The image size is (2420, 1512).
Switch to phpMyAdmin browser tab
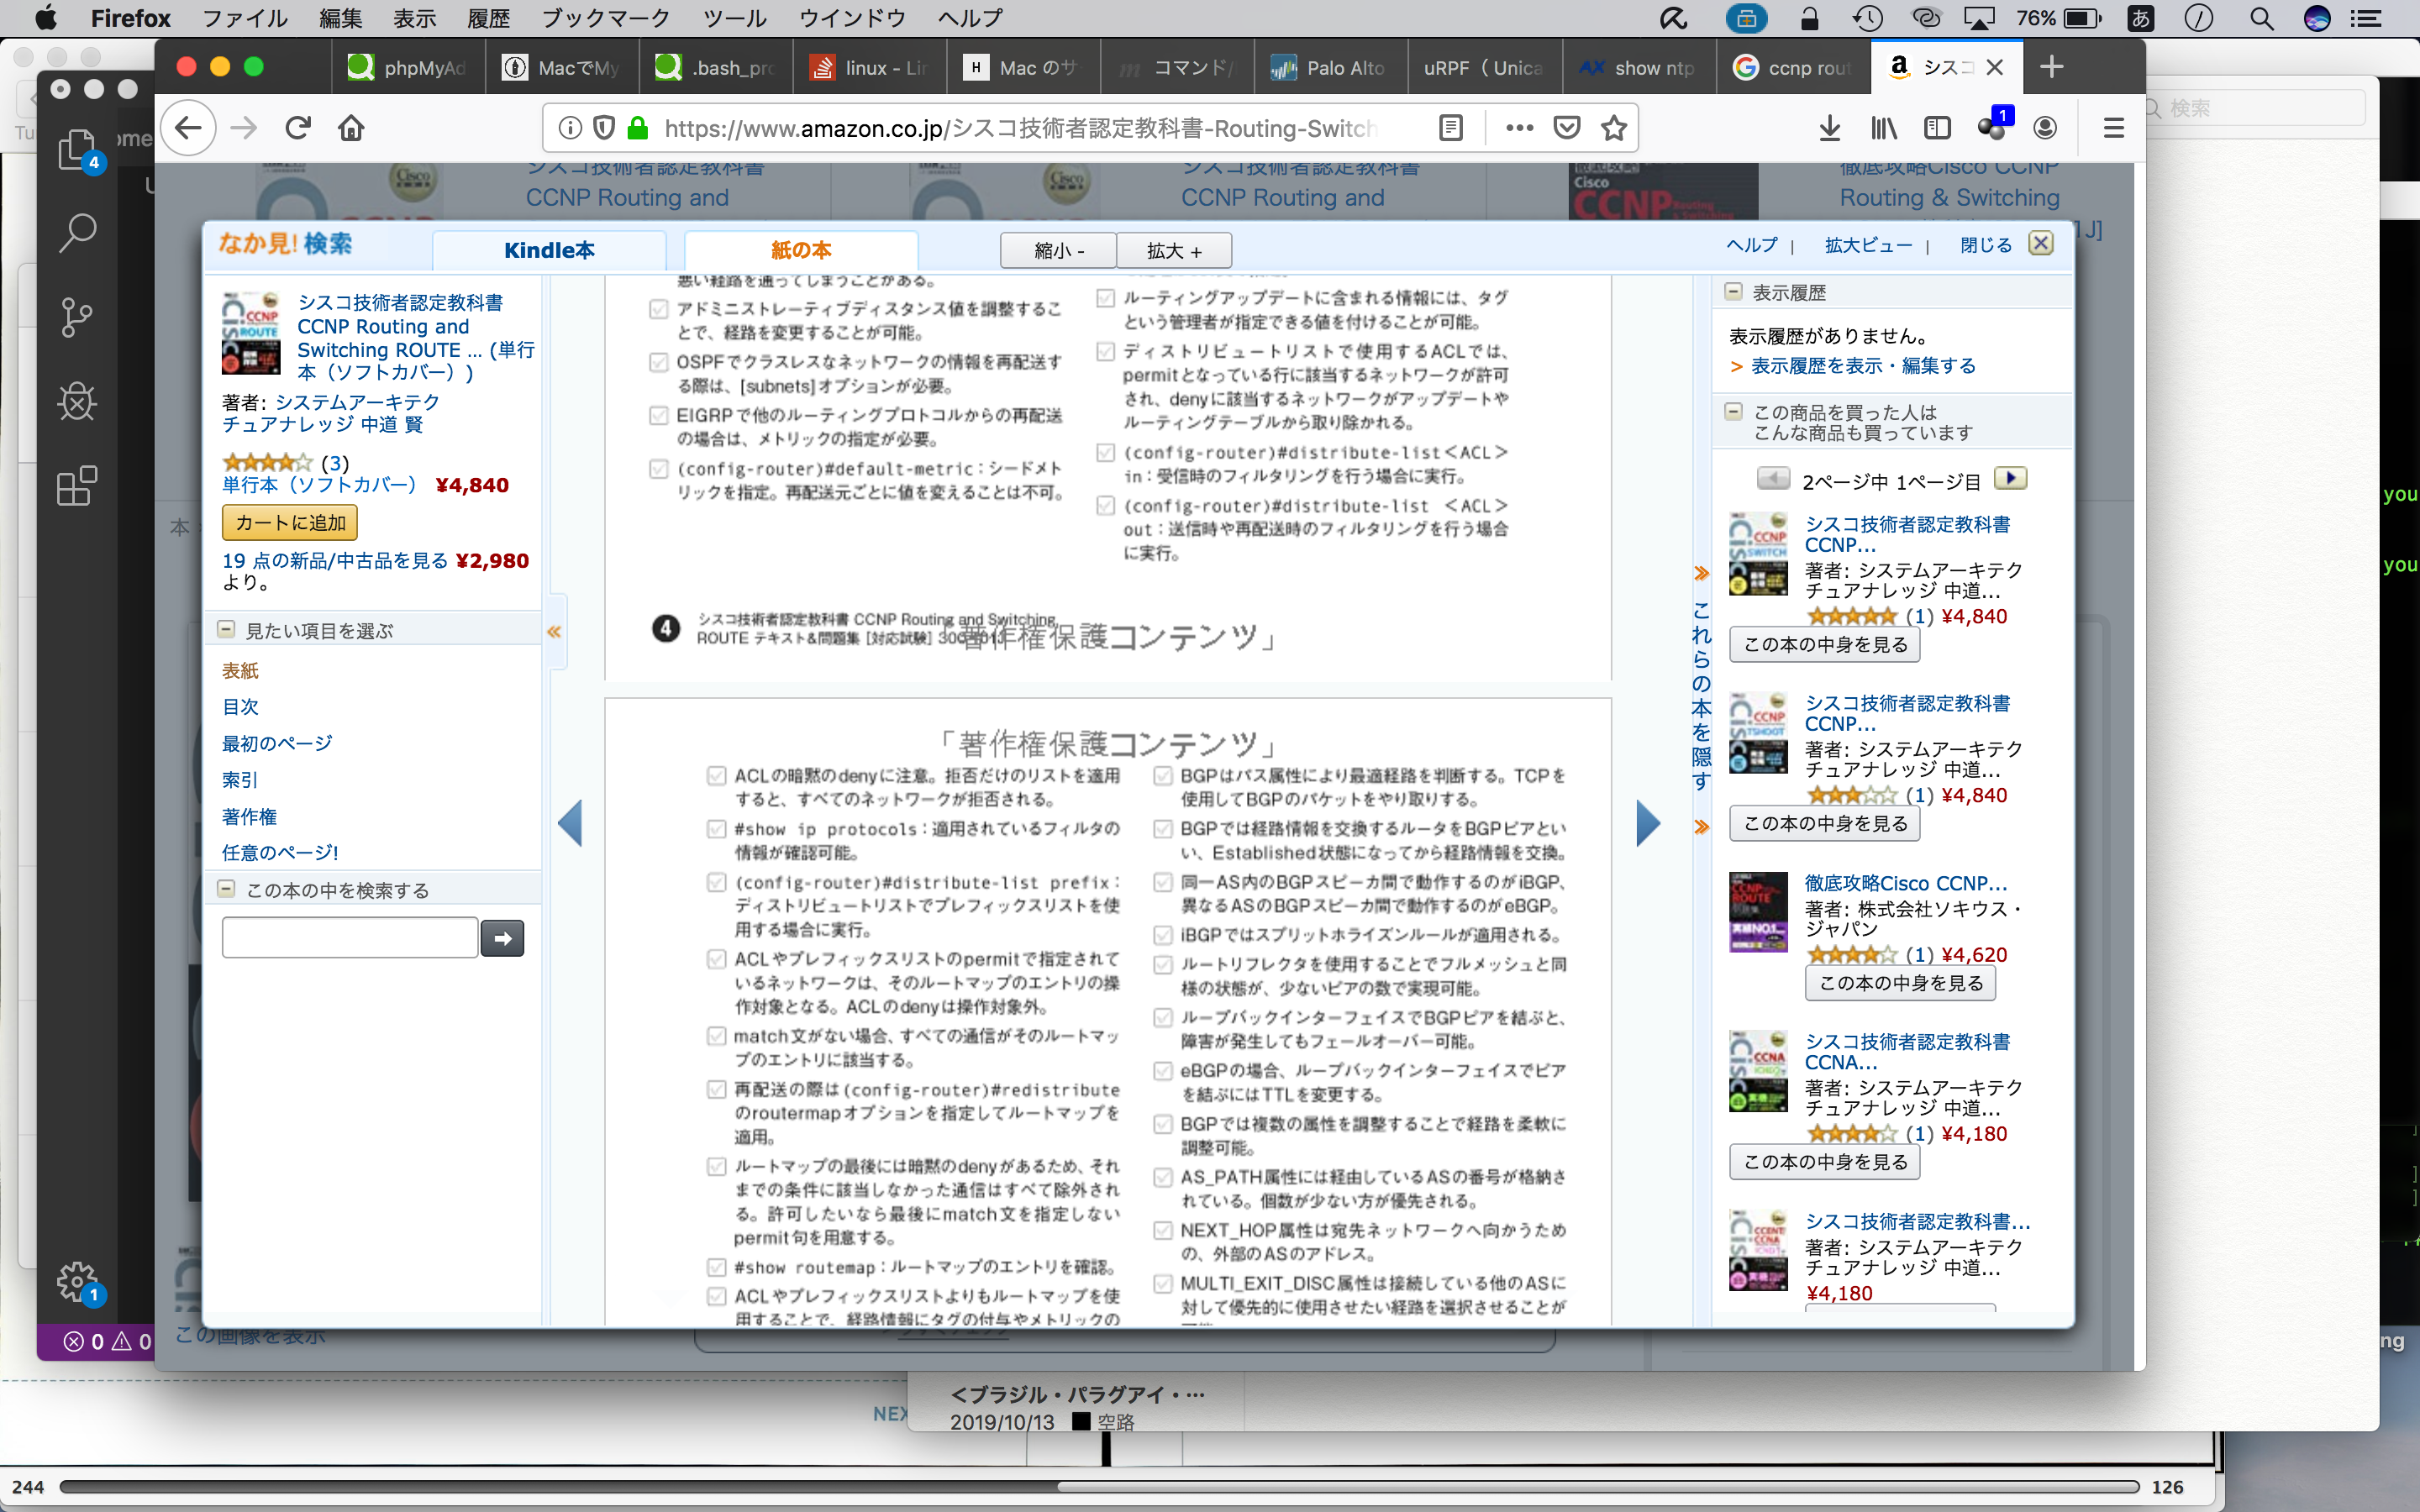408,67
